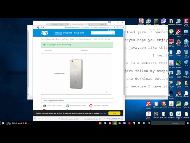Open the Google Chrome desktop shortcut

[179, 85]
